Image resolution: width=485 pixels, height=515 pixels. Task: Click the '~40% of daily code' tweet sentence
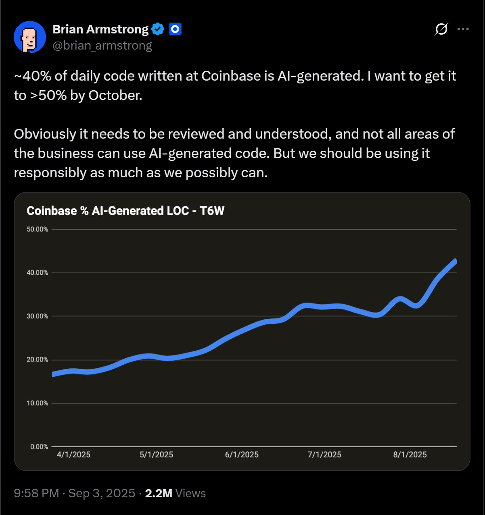(235, 85)
